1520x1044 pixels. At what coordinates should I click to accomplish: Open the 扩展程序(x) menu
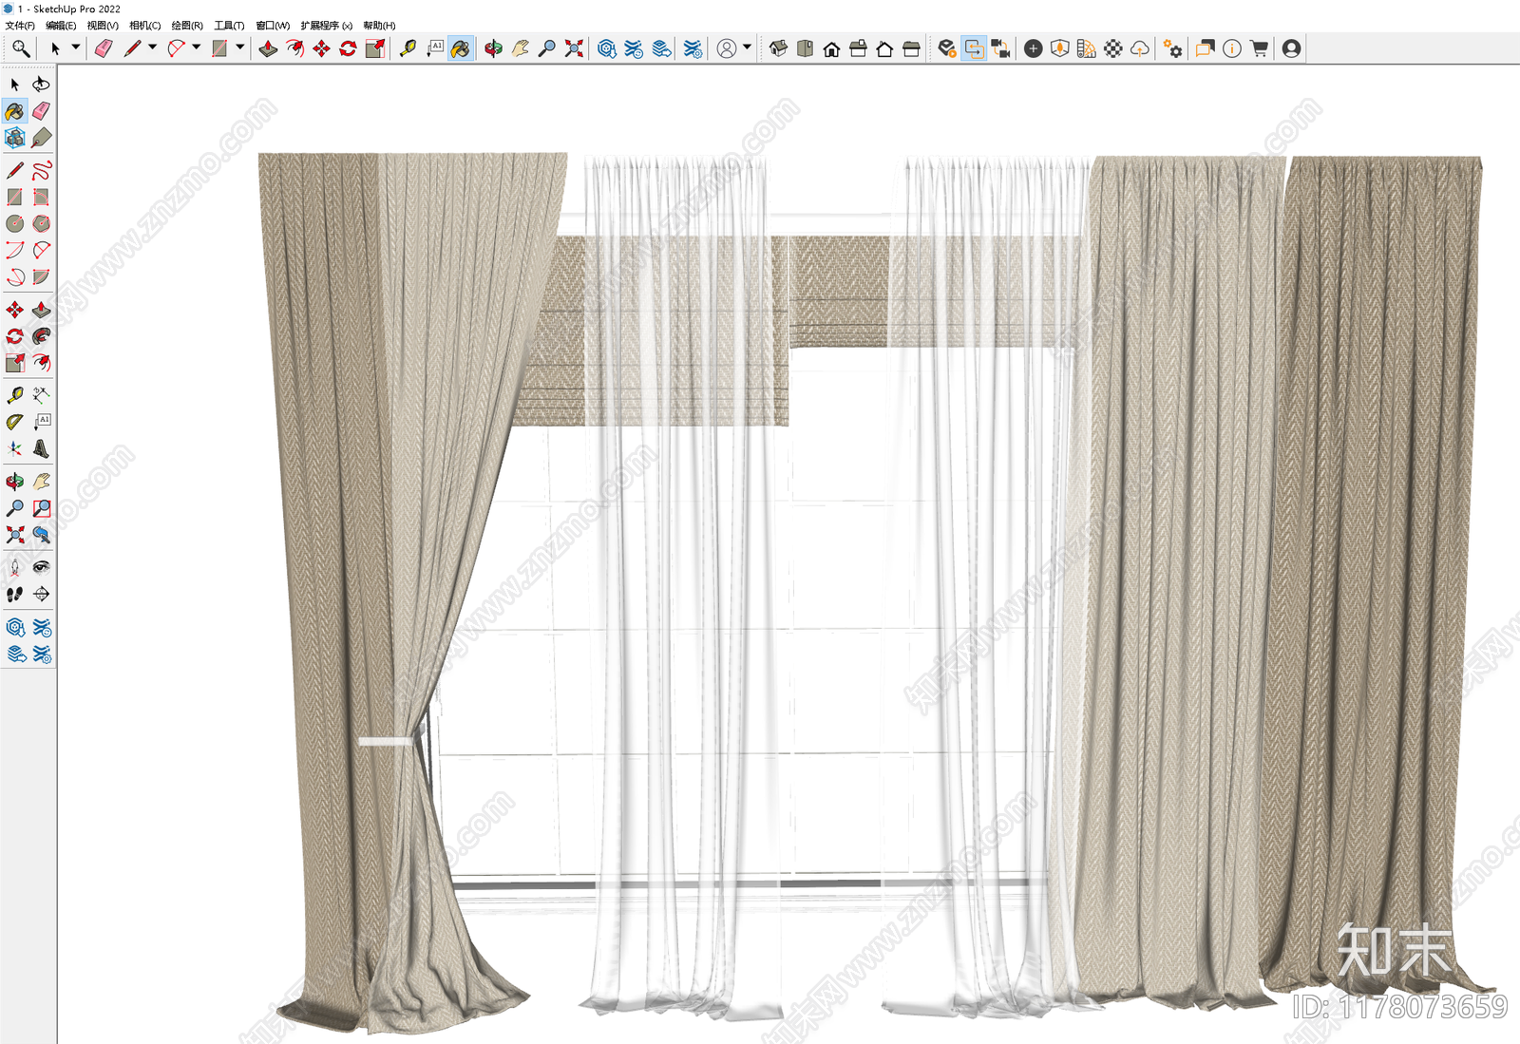click(x=326, y=26)
